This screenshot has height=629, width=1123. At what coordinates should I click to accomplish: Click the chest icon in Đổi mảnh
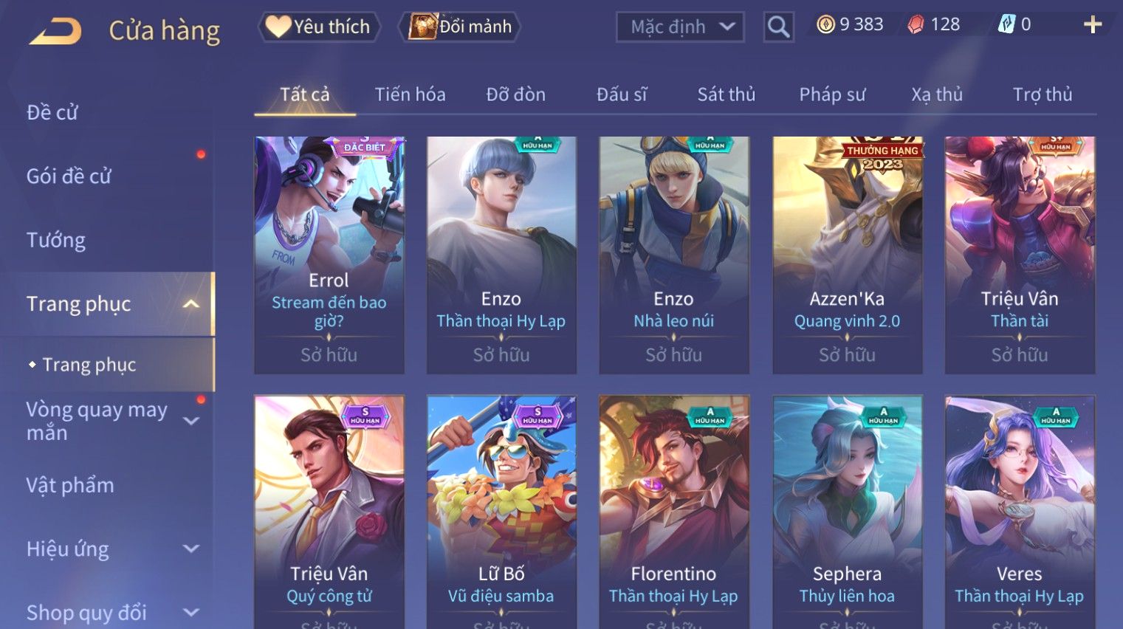coord(424,27)
